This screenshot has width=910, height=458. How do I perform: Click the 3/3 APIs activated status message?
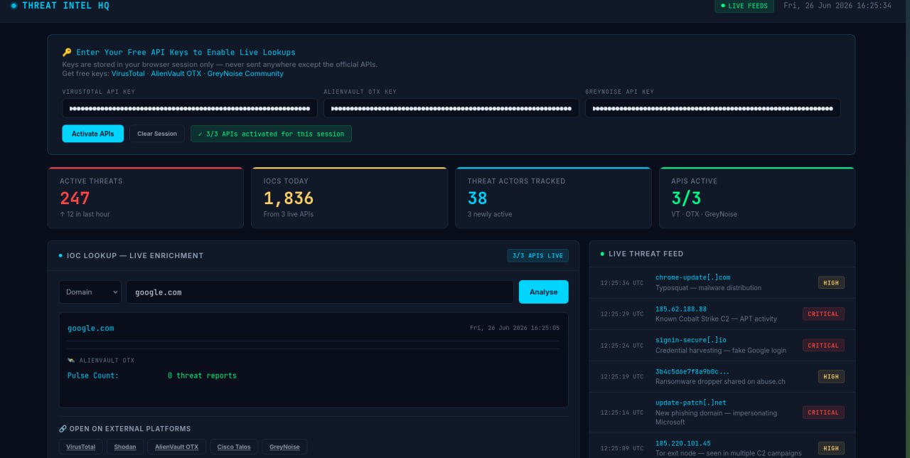(x=271, y=134)
